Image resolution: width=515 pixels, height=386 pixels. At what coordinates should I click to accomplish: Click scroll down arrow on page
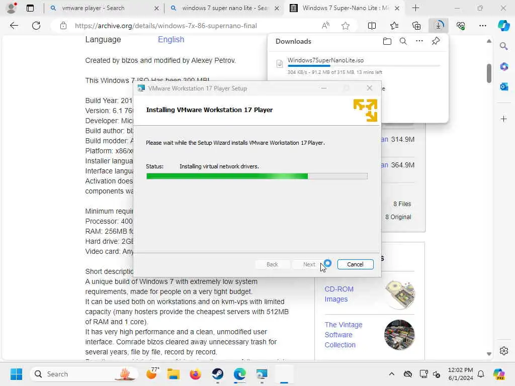pos(489,354)
